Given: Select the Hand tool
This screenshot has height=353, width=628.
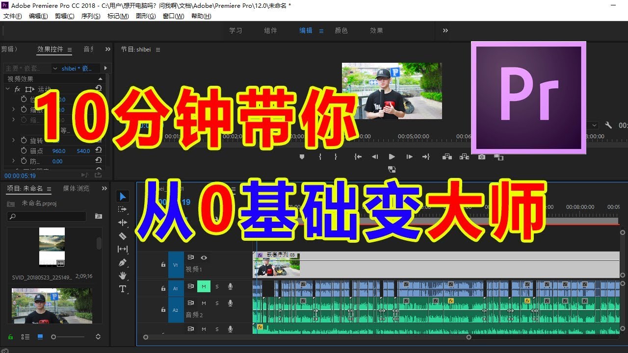Looking at the screenshot, I should [x=123, y=276].
